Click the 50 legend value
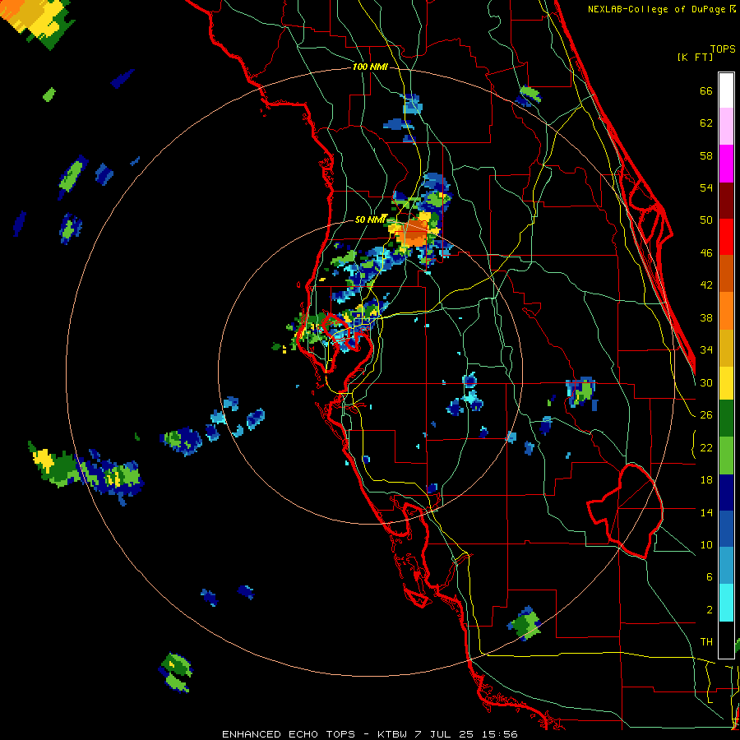Image resolution: width=740 pixels, height=740 pixels. [706, 220]
